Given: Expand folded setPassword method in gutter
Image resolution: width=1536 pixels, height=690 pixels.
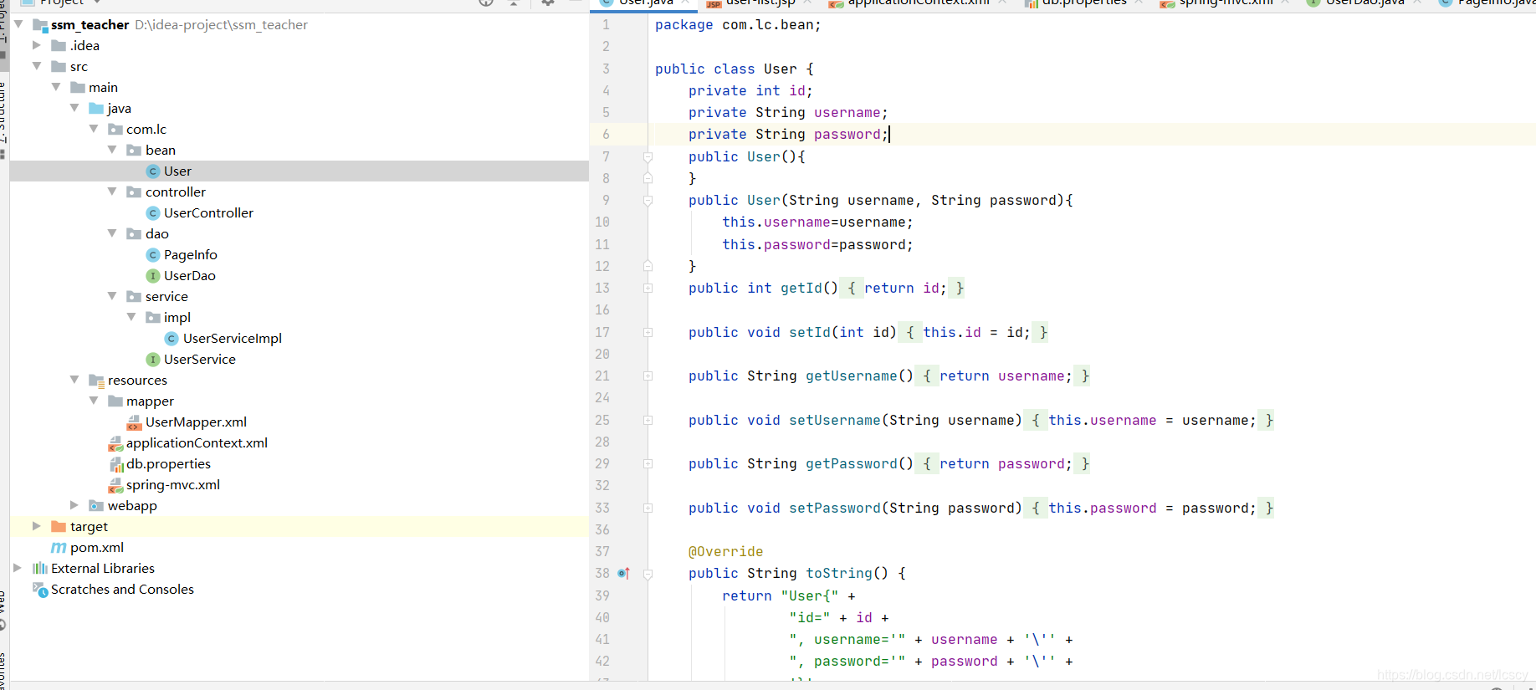Looking at the screenshot, I should (x=648, y=509).
